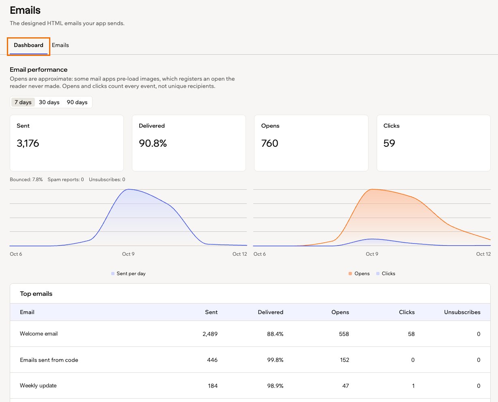Select the 90 days range
The height and width of the screenshot is (402, 498).
(x=77, y=102)
